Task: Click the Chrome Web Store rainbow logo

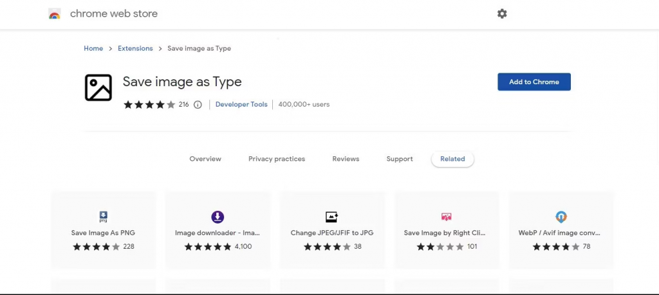Action: pyautogui.click(x=55, y=14)
